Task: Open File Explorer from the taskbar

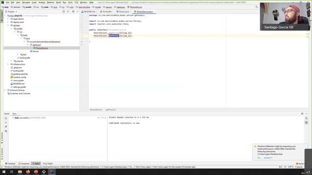Action: pos(20,172)
